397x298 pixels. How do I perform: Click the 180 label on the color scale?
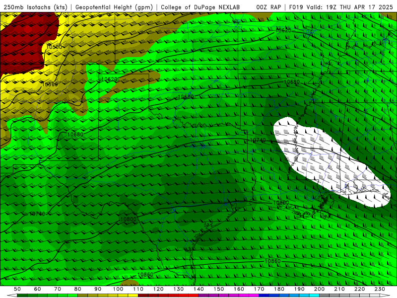tap(279, 289)
